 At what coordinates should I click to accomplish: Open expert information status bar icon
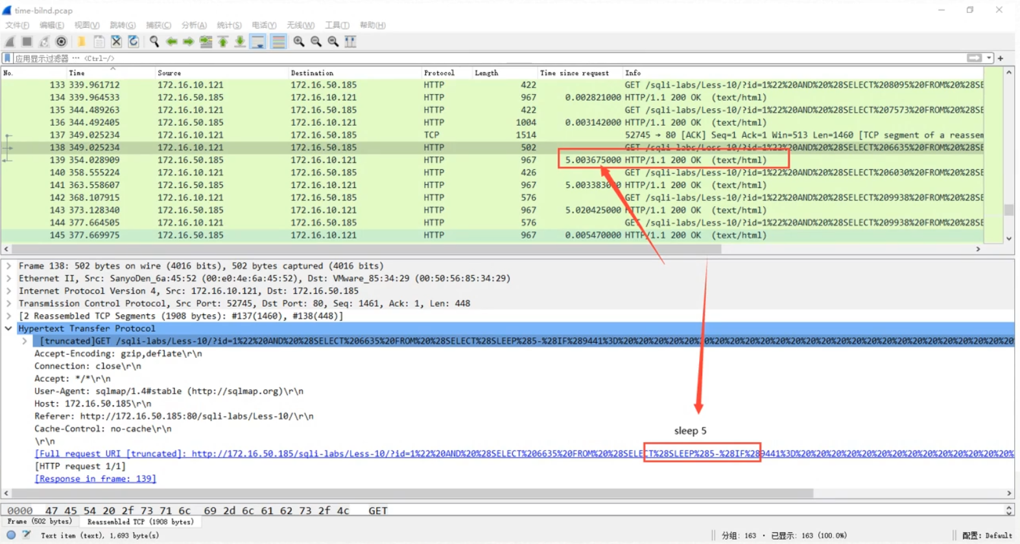(11, 535)
